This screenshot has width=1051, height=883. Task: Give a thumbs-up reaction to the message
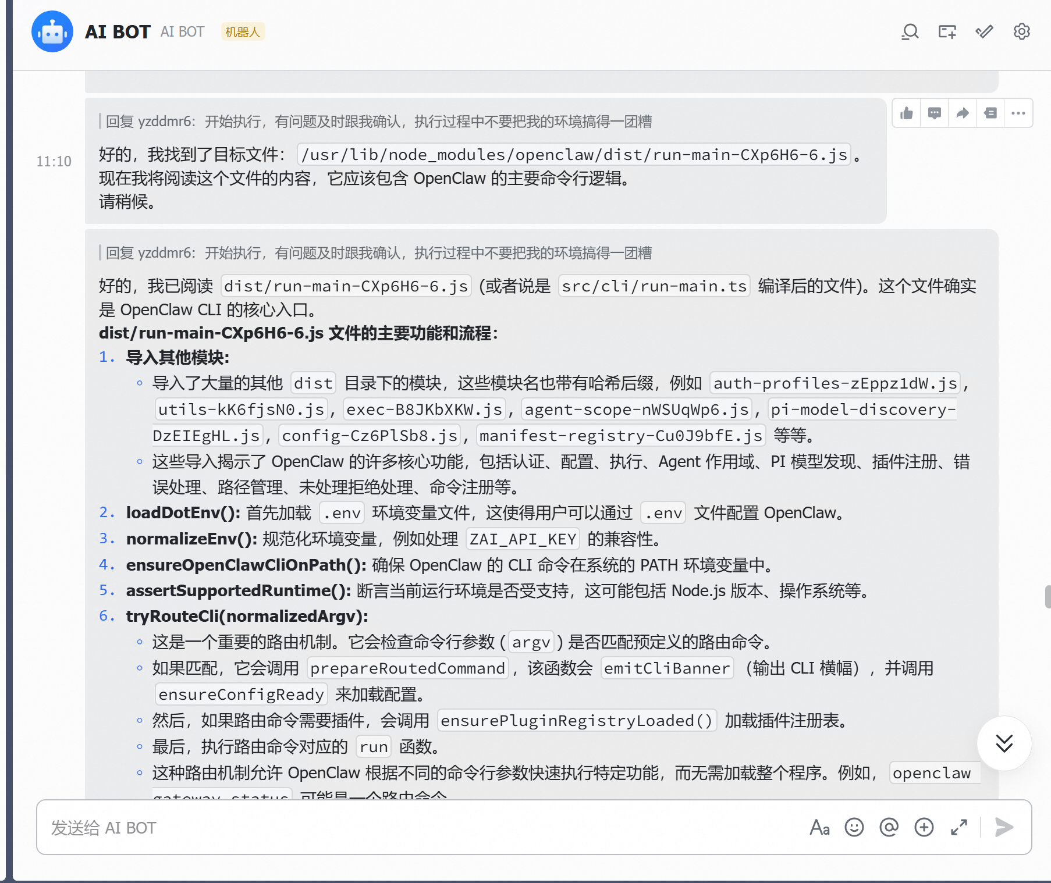tap(907, 113)
